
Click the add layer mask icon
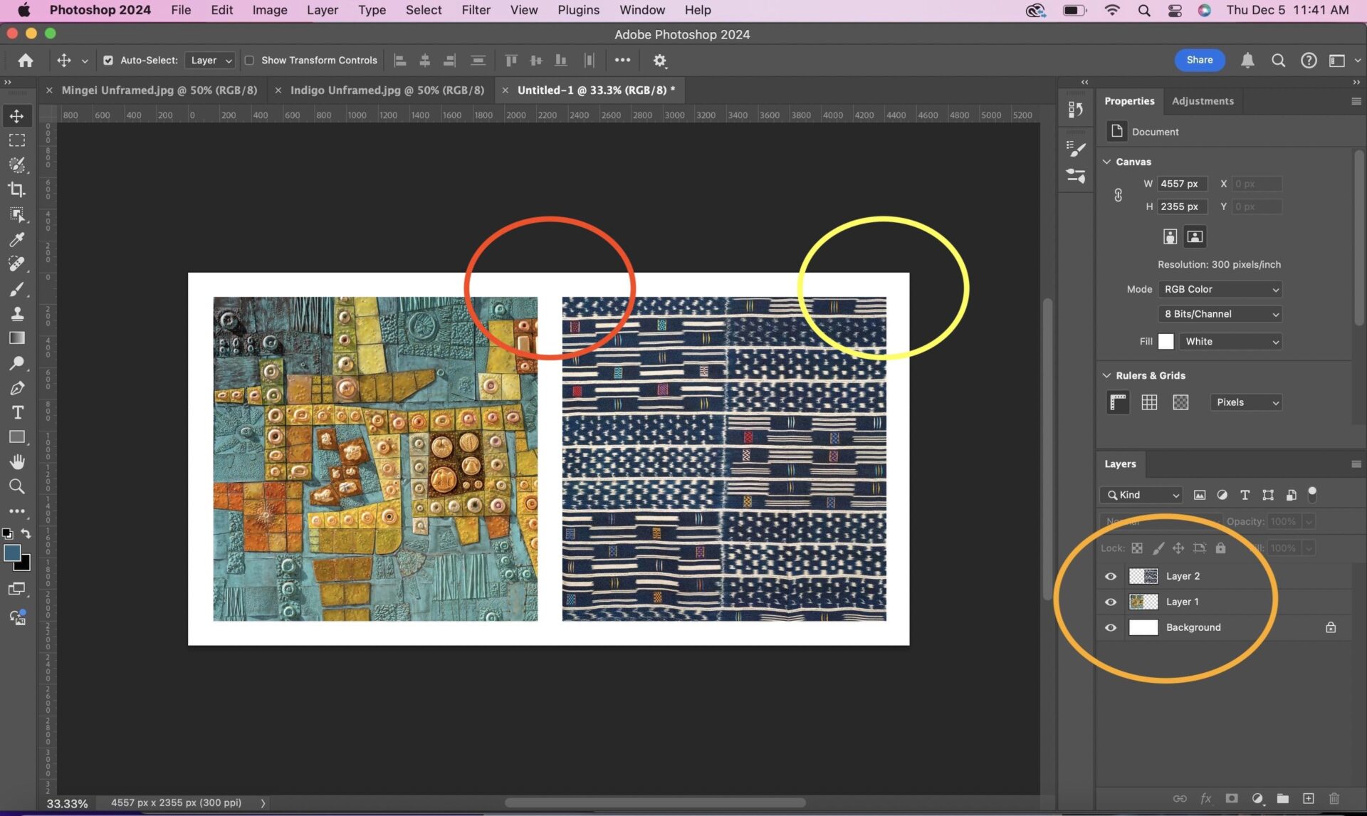(x=1232, y=799)
